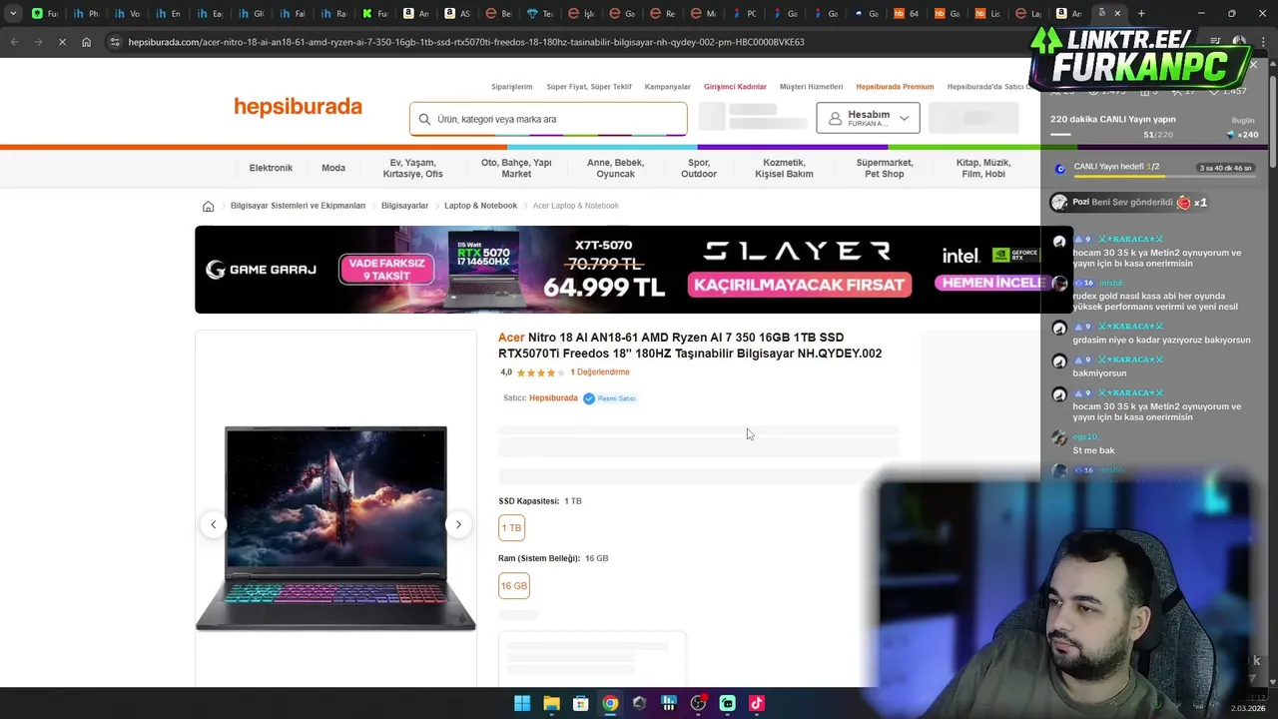Open Spor, Outdoor category
Screen dimensions: 1278x719
point(699,168)
